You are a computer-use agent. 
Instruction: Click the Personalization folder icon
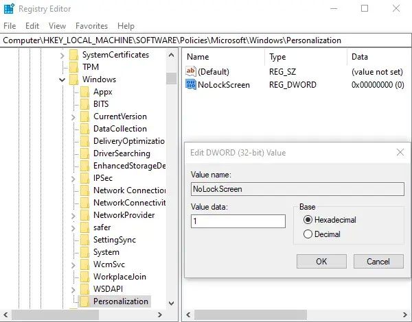pos(85,301)
